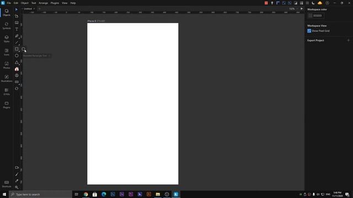Open the Object menu
The width and height of the screenshot is (353, 198).
[x=25, y=3]
